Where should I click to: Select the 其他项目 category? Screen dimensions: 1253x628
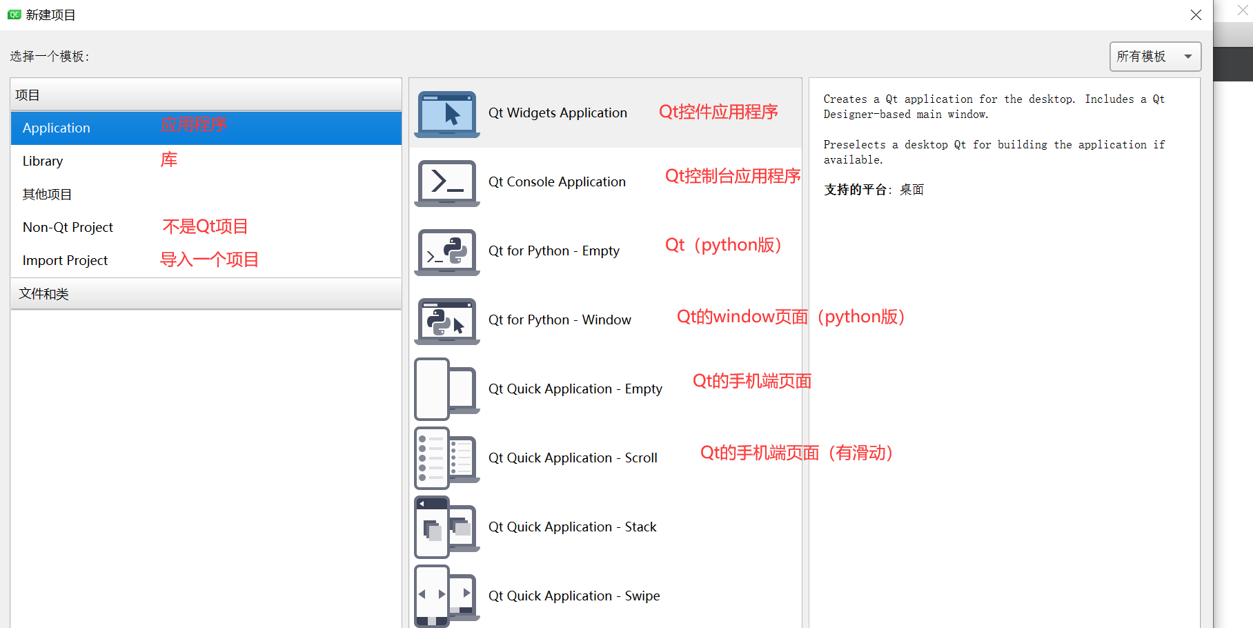(206, 195)
